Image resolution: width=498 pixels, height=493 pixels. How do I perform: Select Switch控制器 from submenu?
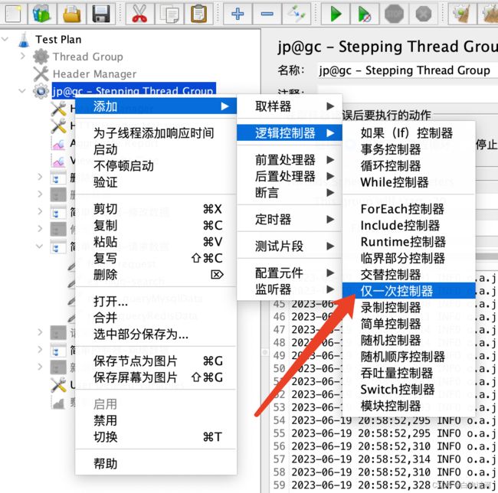tap(409, 390)
